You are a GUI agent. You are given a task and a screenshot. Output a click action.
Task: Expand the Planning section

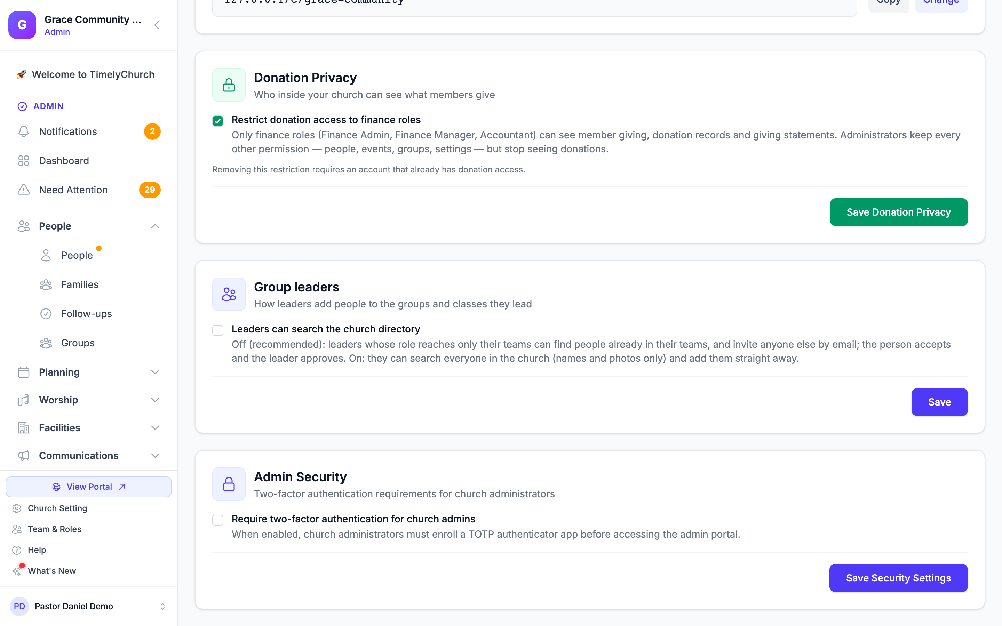[89, 372]
